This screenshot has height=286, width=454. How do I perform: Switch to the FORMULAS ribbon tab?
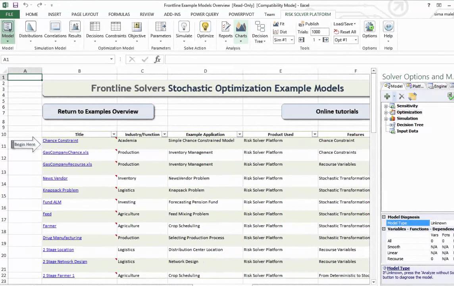pyautogui.click(x=119, y=14)
